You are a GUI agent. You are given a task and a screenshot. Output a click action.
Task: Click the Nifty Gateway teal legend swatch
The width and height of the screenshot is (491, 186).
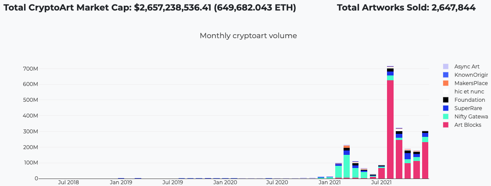[446, 117]
